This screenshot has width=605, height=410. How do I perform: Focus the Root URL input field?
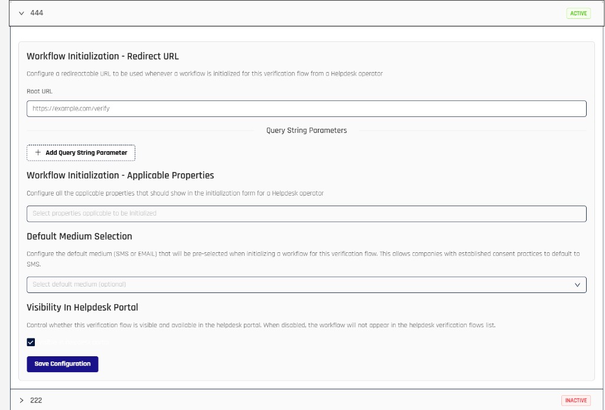[x=306, y=109]
